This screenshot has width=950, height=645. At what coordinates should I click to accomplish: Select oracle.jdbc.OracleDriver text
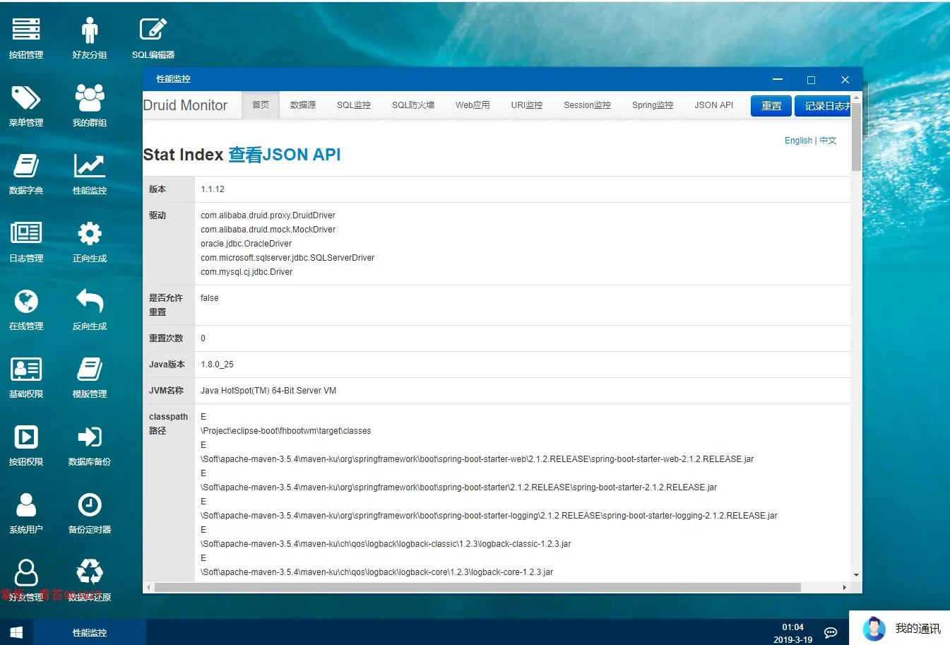point(246,244)
